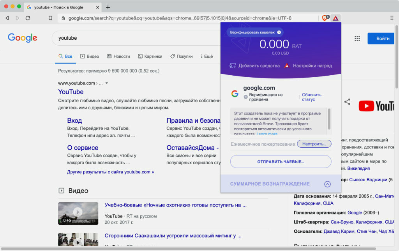Click the rewards notice scrollbar

pos(329,119)
